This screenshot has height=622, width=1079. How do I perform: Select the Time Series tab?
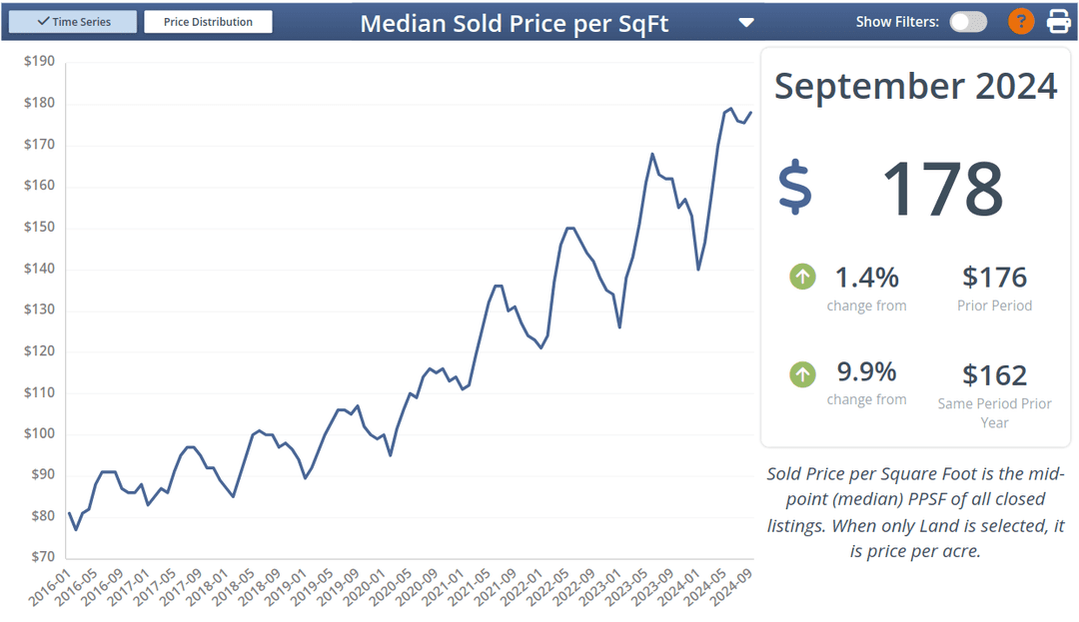[x=72, y=20]
